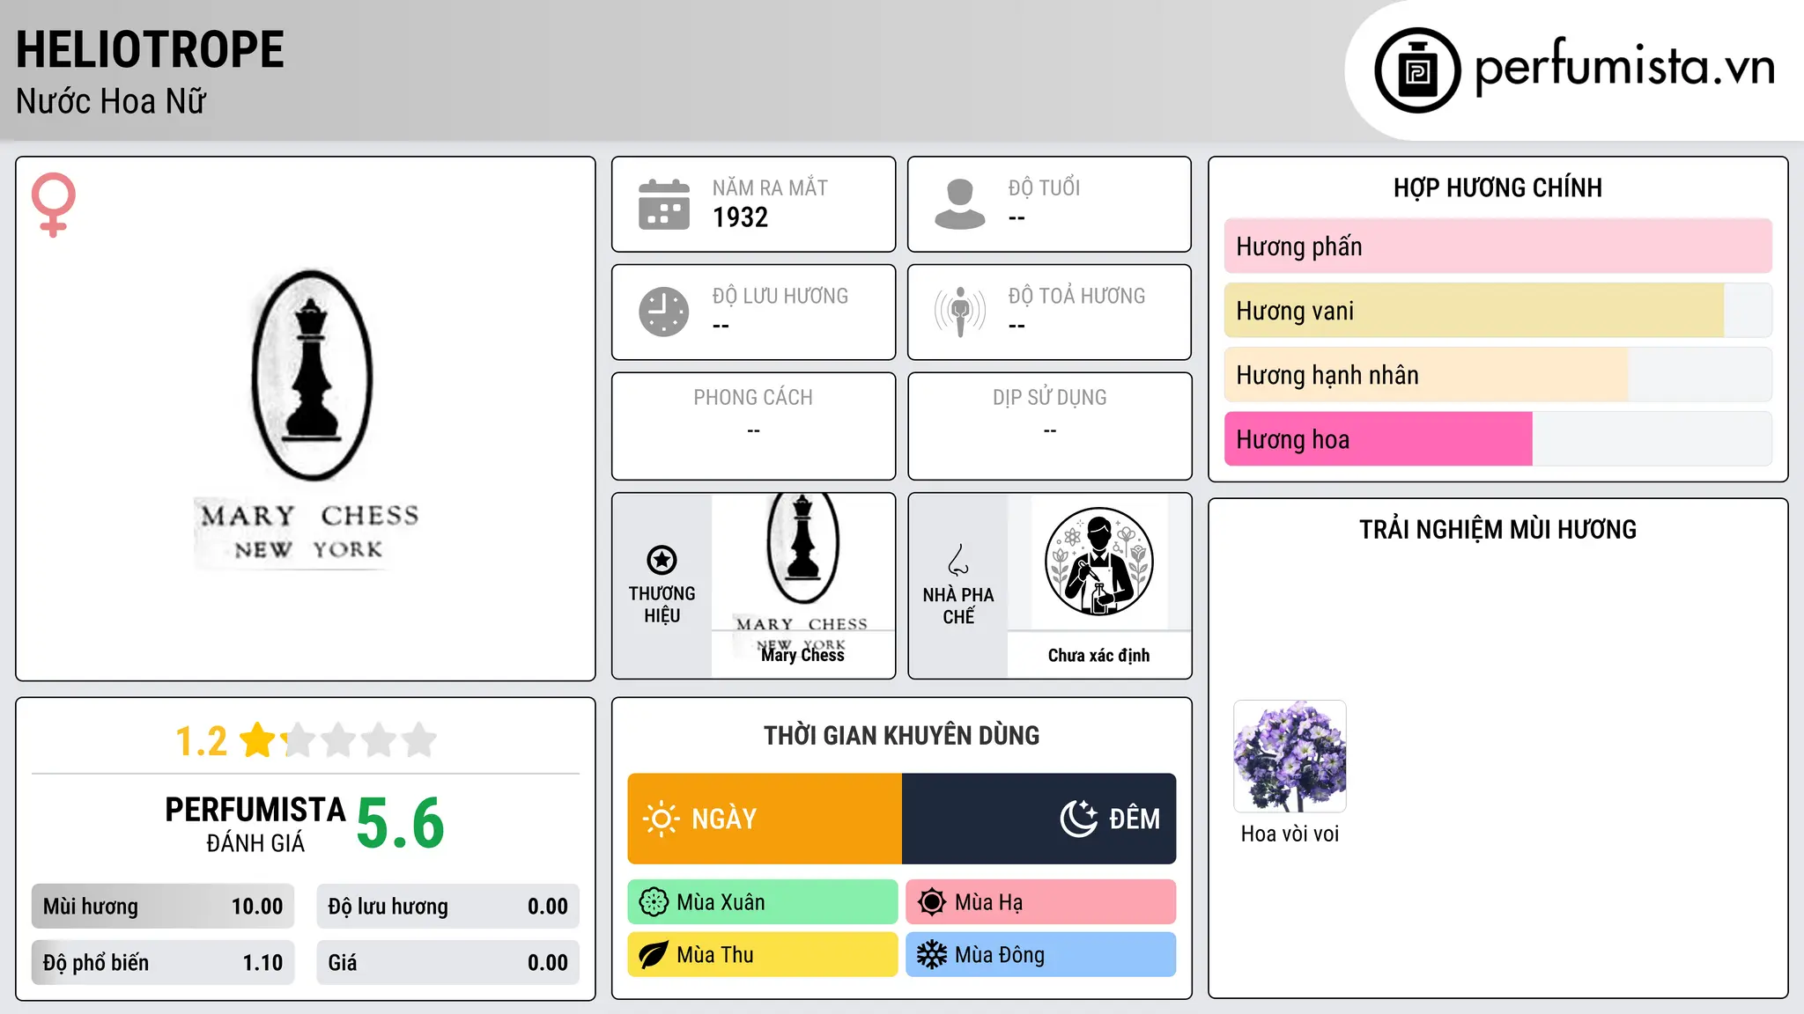Click the launch year value 1932

click(740, 217)
